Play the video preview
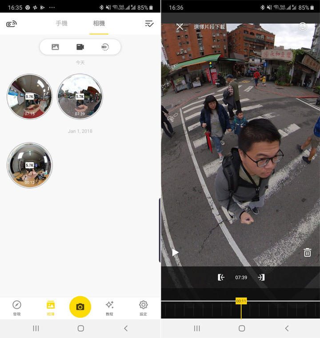Viewport: 320px width, 338px height. tap(175, 252)
